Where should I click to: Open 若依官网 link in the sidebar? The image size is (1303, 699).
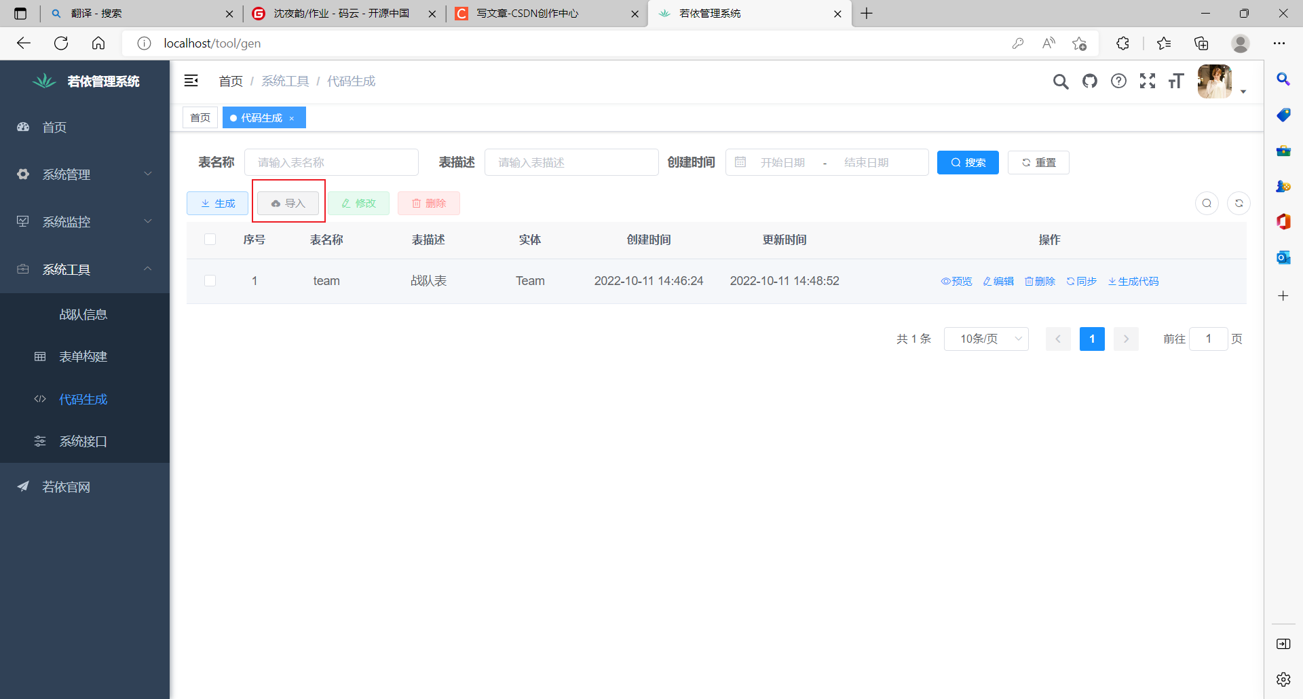pyautogui.click(x=85, y=487)
